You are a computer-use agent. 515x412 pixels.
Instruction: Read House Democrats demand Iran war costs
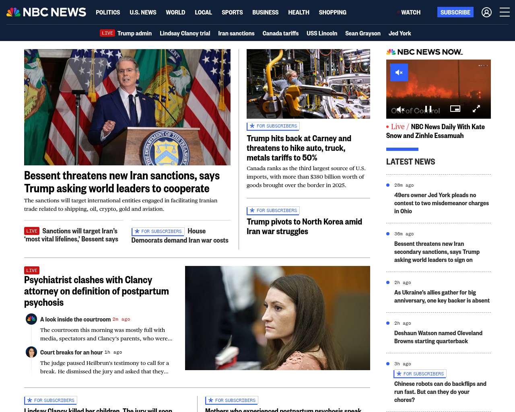[x=180, y=236]
